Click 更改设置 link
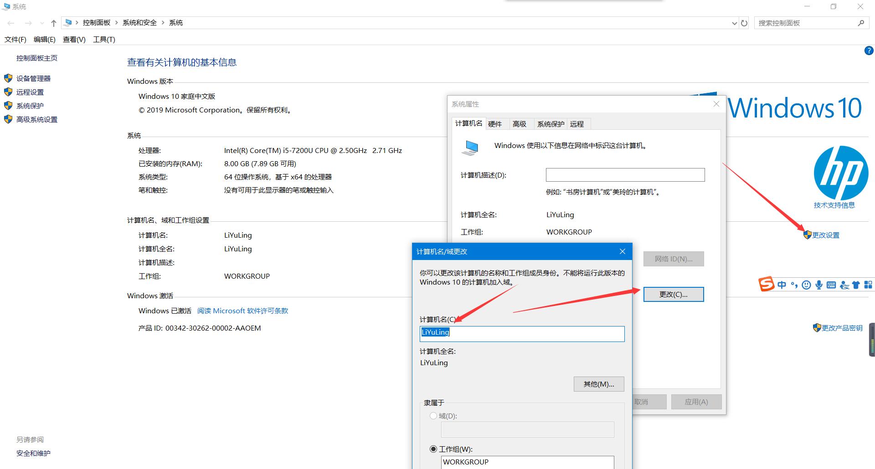The image size is (875, 469). (826, 235)
